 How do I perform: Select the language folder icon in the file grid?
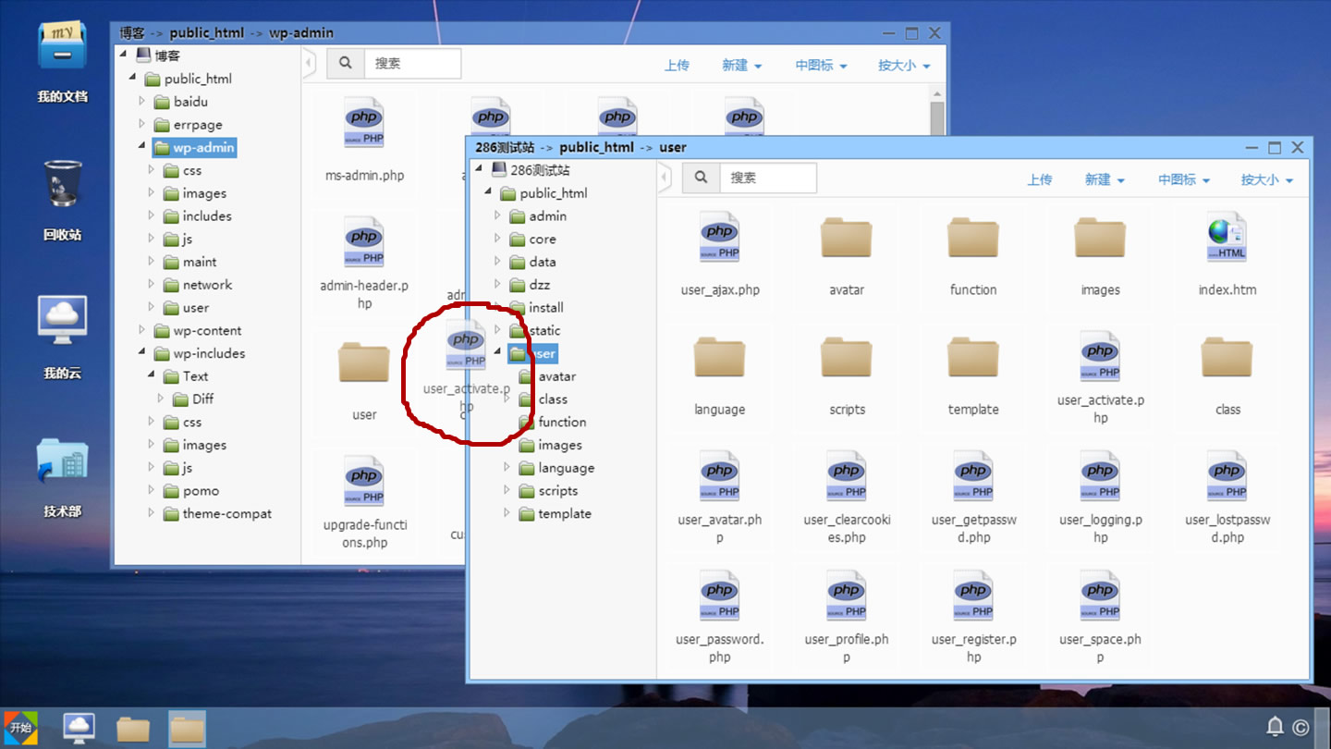coord(719,358)
